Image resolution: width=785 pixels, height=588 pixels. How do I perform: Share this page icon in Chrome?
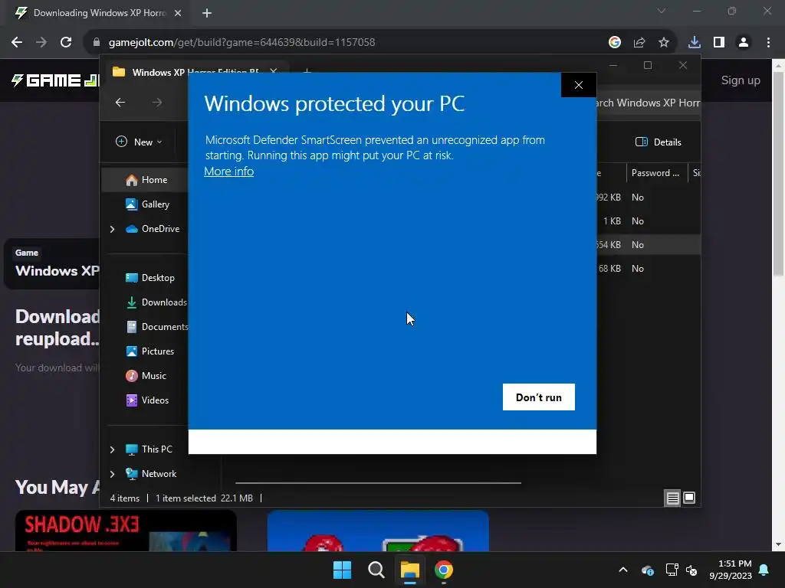click(639, 43)
